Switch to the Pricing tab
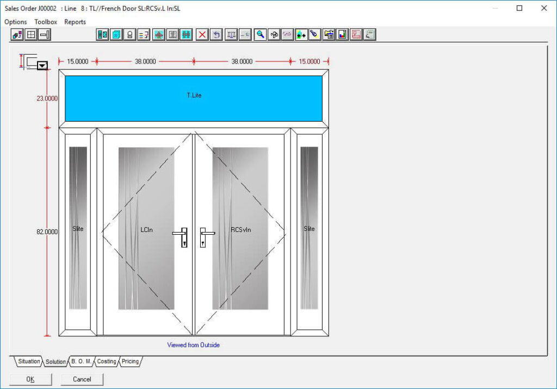This screenshot has height=389, width=557. [x=130, y=361]
